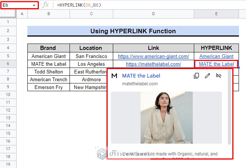Select column E header
Image resolution: width=246 pixels, height=168 pixels.
click(216, 14)
